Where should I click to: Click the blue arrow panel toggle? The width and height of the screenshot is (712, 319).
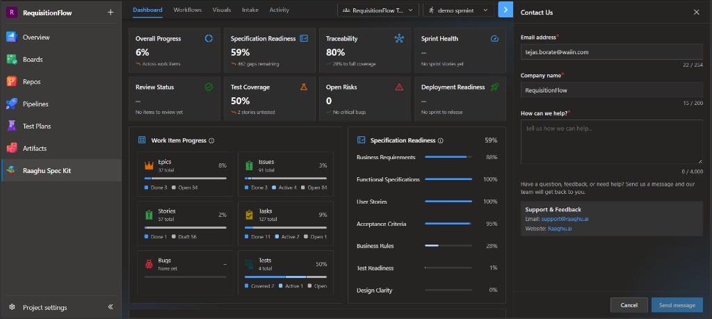(505, 10)
